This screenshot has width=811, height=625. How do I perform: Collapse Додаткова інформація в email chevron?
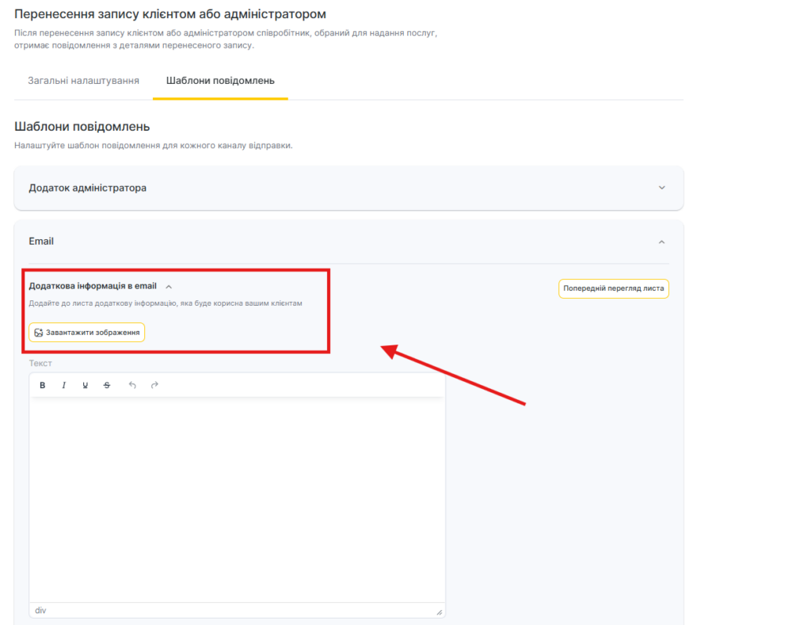(x=169, y=287)
